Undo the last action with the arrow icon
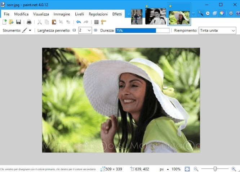 79,22
